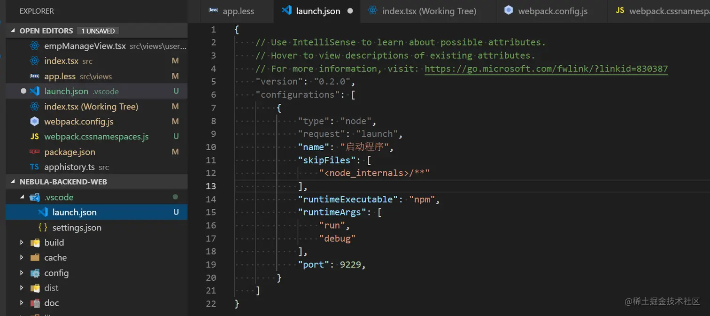Screen dimensions: 710x316
Task: Click the unsaved dot on launch.json tab
Action: tap(350, 11)
